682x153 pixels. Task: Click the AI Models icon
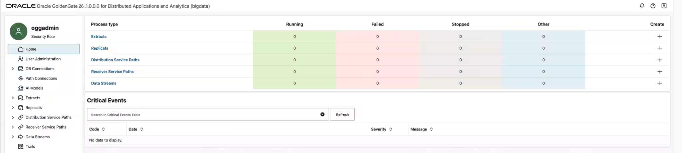tap(21, 88)
